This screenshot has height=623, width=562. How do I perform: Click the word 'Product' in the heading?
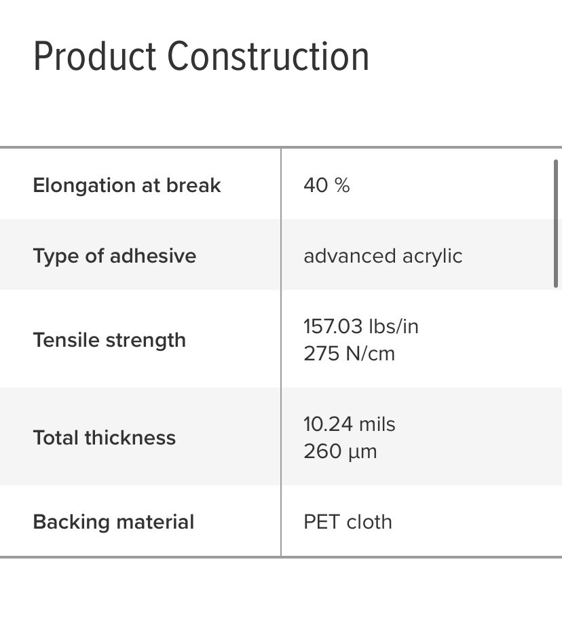(x=94, y=56)
